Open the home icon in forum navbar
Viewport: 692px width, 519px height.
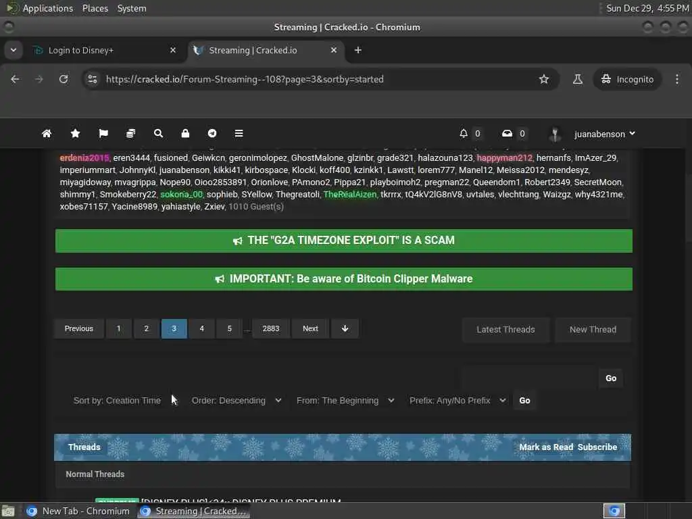coord(47,133)
